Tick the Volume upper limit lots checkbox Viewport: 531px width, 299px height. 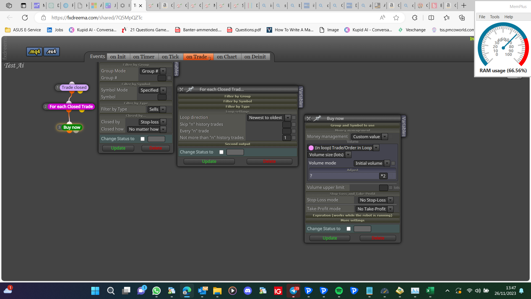click(391, 188)
